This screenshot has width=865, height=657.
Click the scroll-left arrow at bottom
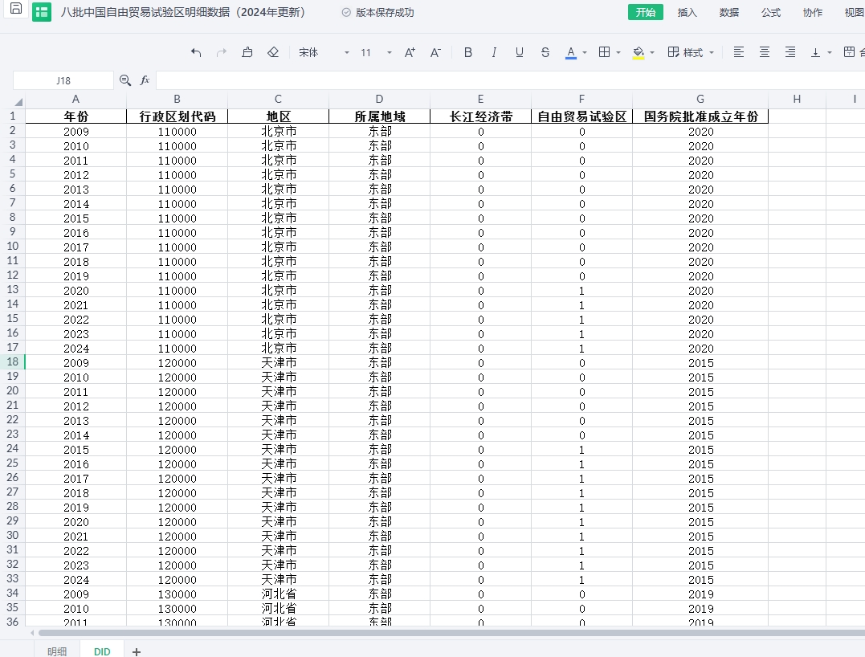tap(32, 633)
